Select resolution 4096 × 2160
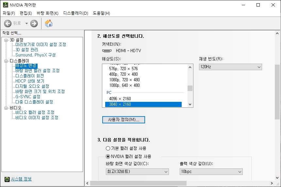281x187 pixels. [120, 99]
